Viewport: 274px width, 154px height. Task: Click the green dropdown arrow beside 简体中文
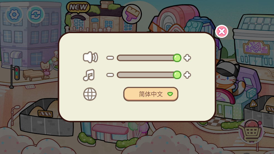point(170,94)
